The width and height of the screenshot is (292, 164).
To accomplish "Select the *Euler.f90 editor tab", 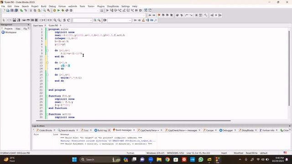I will (53, 26).
